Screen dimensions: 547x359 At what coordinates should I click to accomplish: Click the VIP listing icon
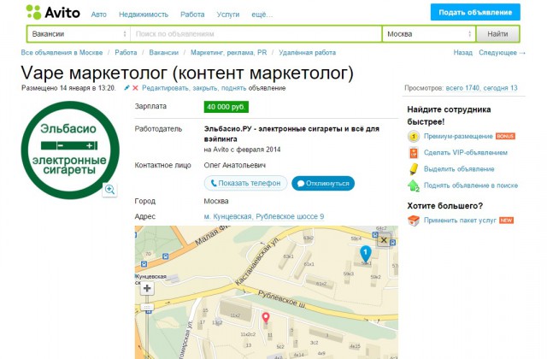414,153
